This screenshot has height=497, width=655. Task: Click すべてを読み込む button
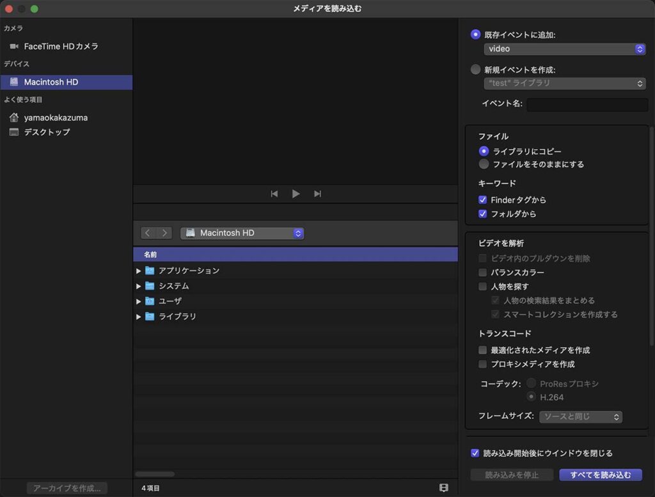coord(600,475)
